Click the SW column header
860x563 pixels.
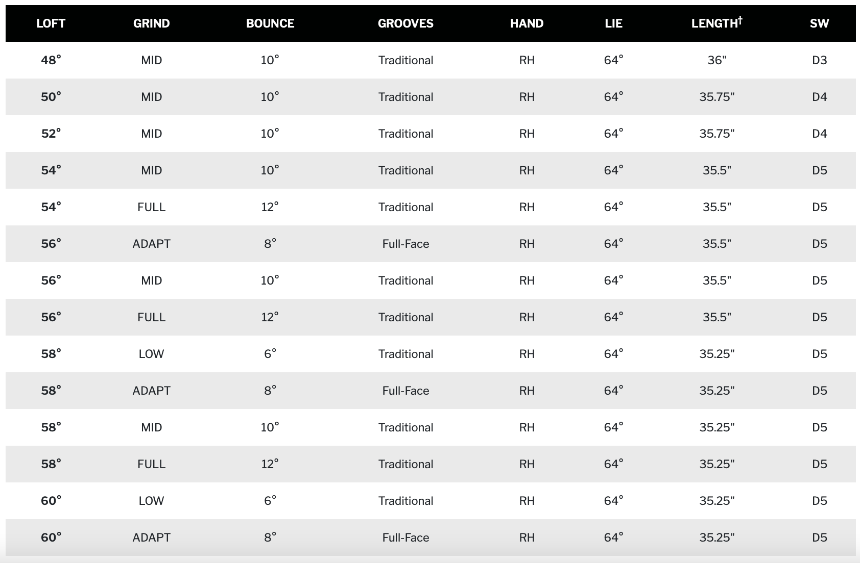(x=819, y=23)
